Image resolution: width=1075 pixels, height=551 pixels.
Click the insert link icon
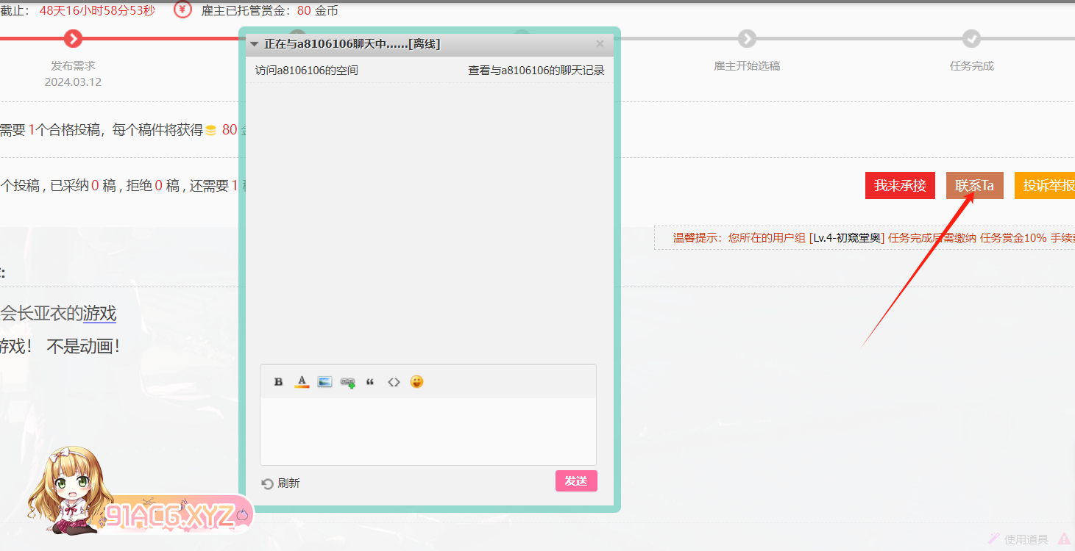pos(348,383)
